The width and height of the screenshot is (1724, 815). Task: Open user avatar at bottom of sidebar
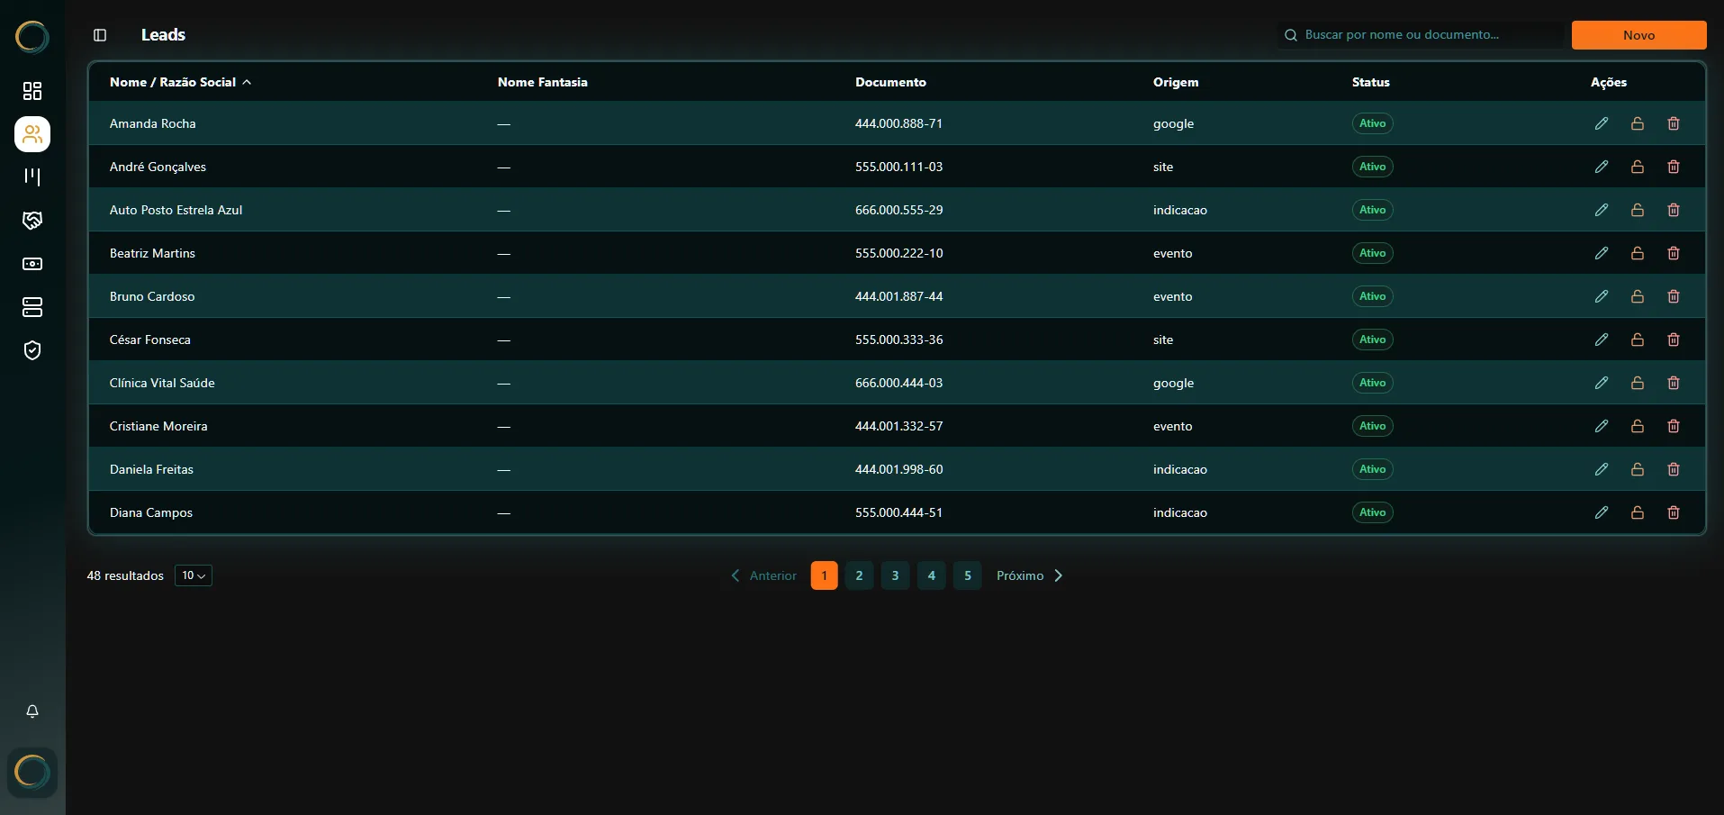pyautogui.click(x=32, y=773)
